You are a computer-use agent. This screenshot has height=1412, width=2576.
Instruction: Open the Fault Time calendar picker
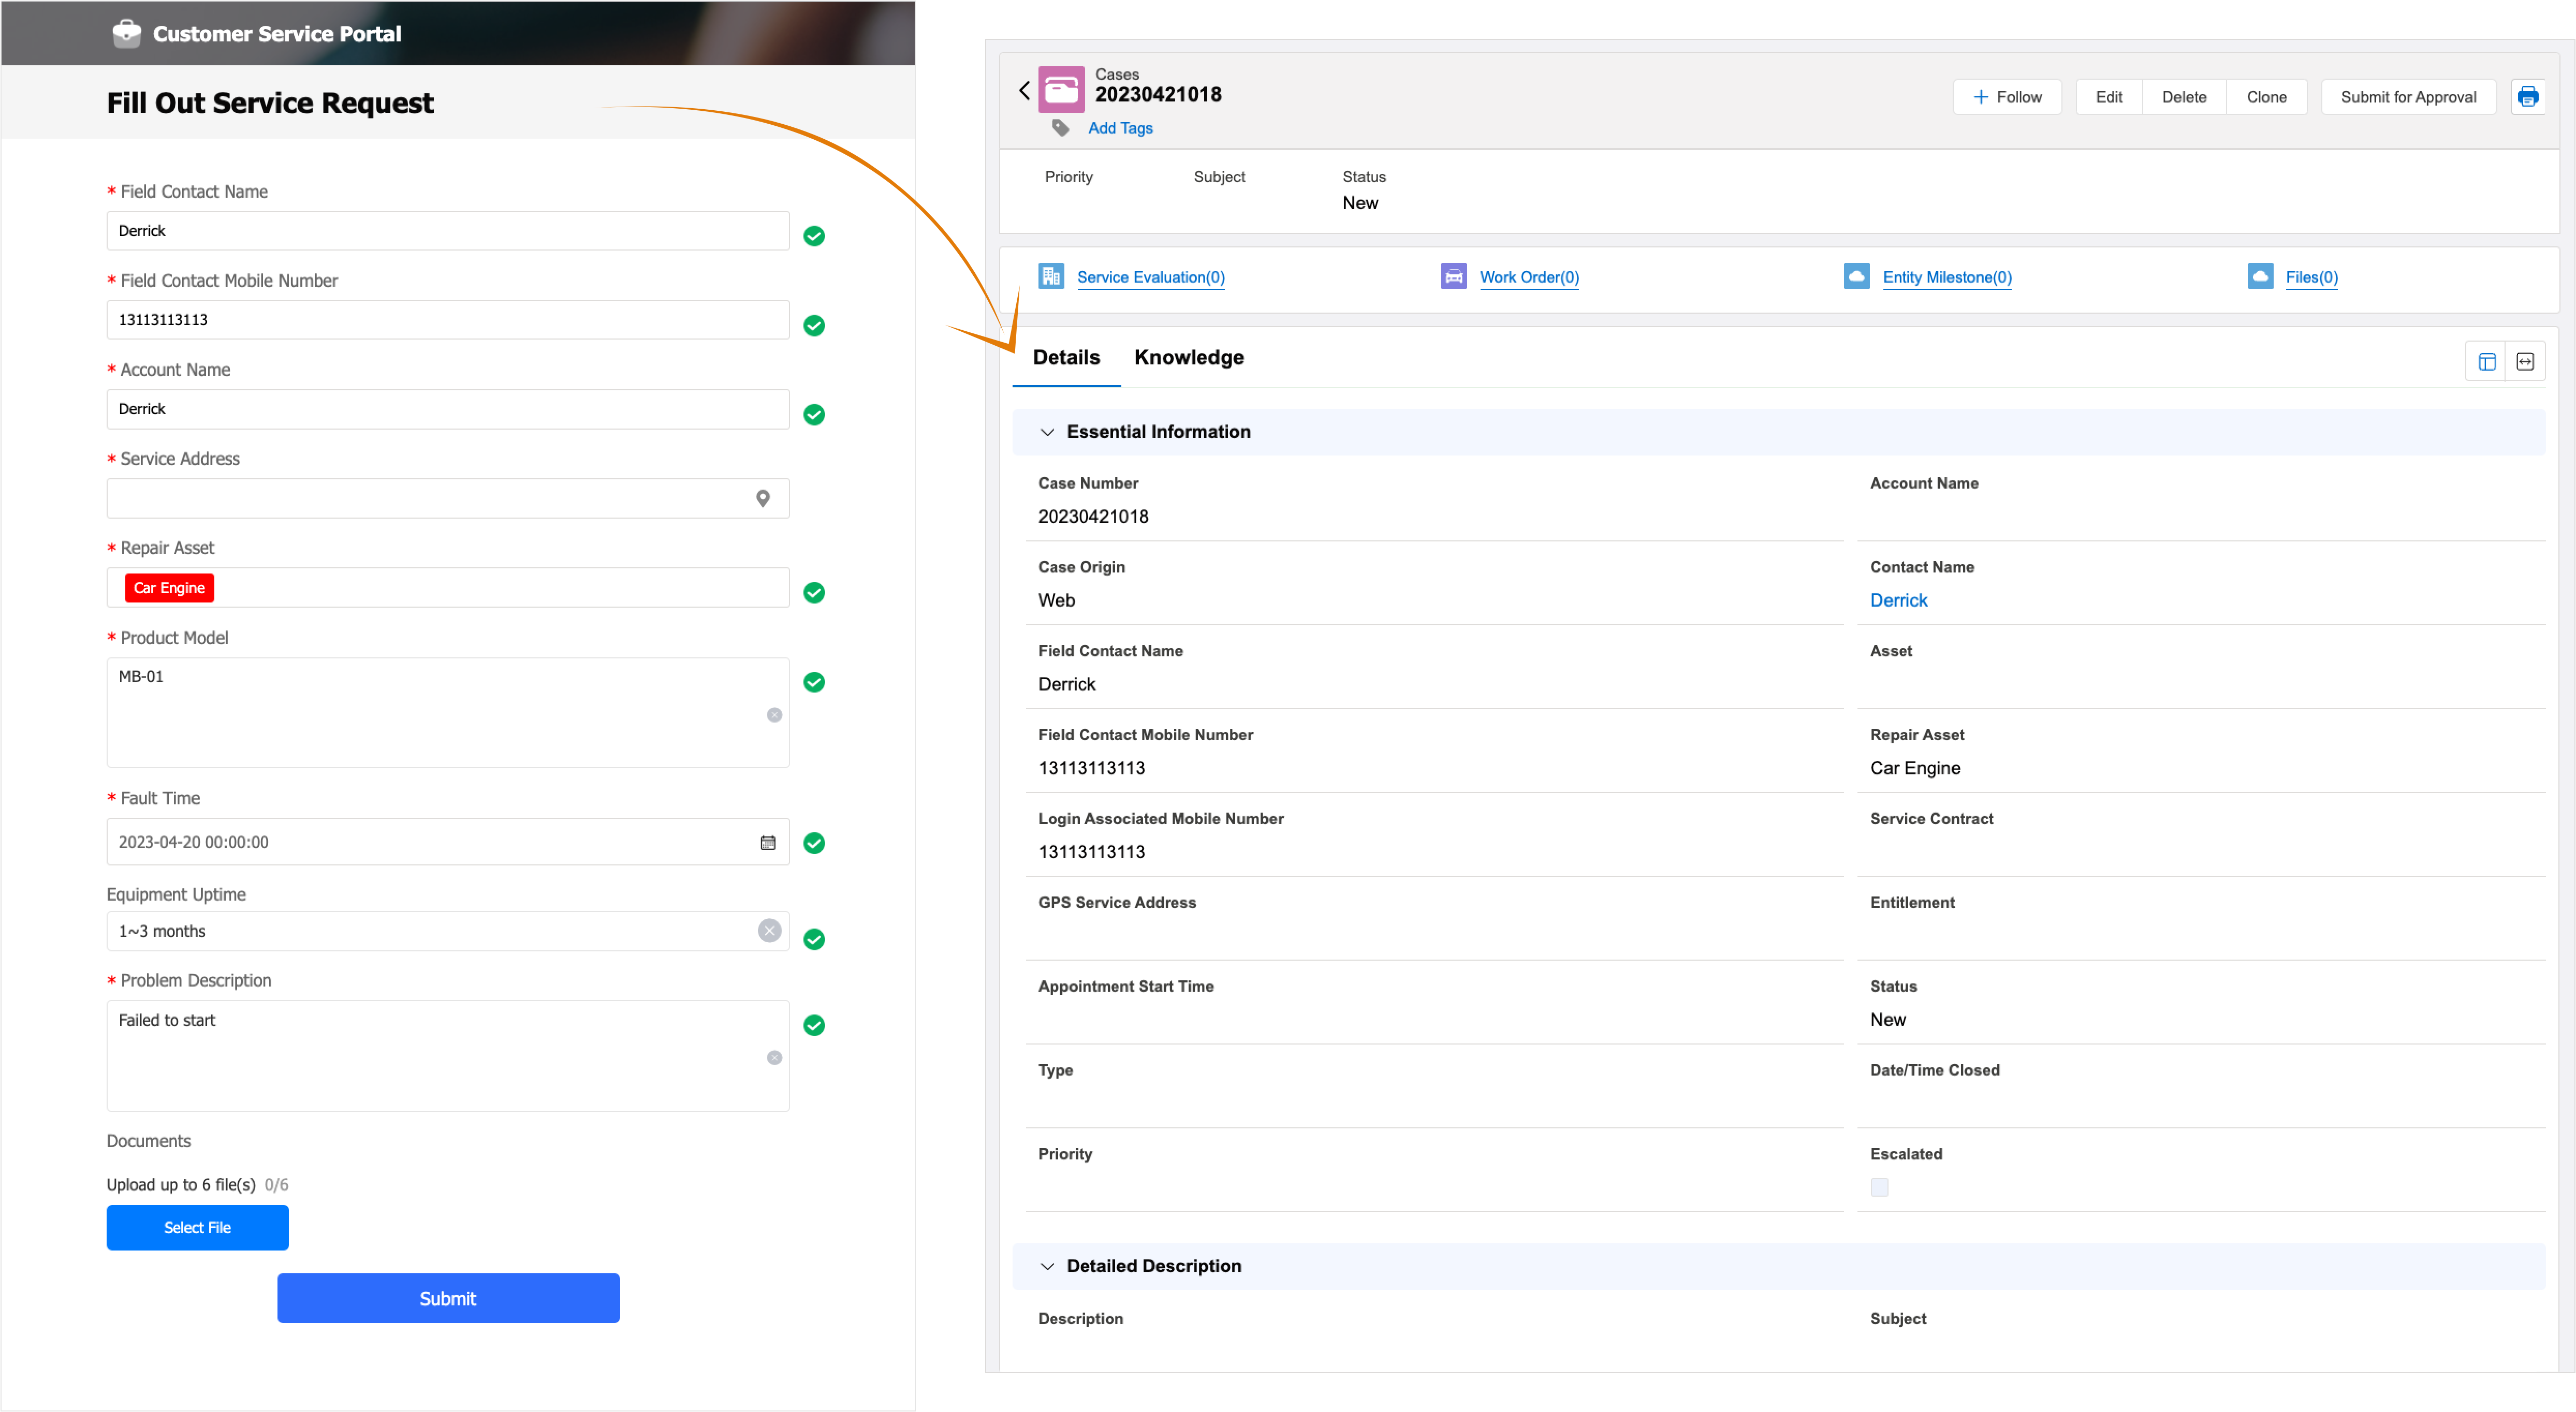pyautogui.click(x=767, y=842)
